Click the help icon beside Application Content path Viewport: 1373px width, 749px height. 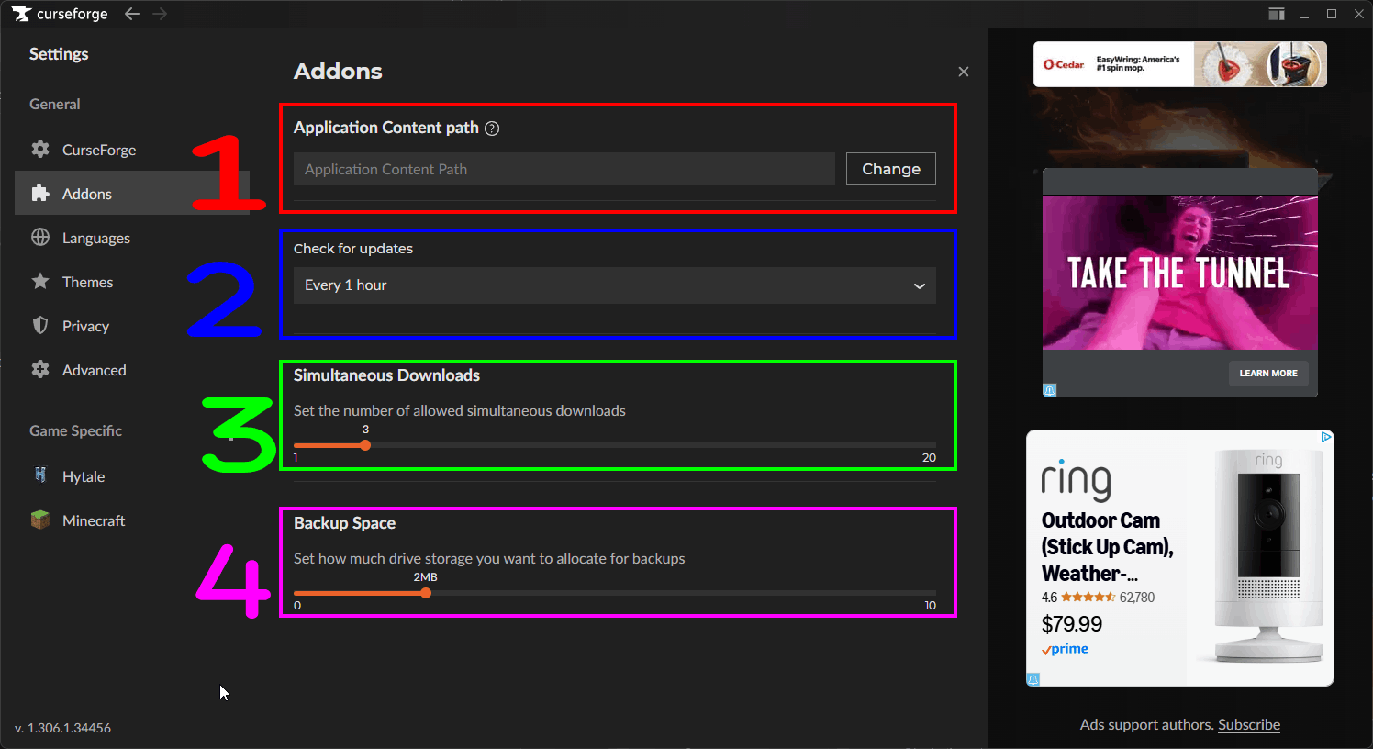[492, 129]
